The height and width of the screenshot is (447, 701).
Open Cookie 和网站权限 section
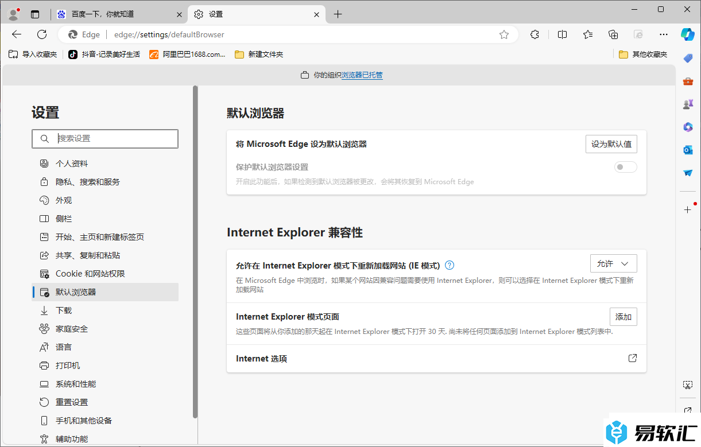(x=105, y=274)
